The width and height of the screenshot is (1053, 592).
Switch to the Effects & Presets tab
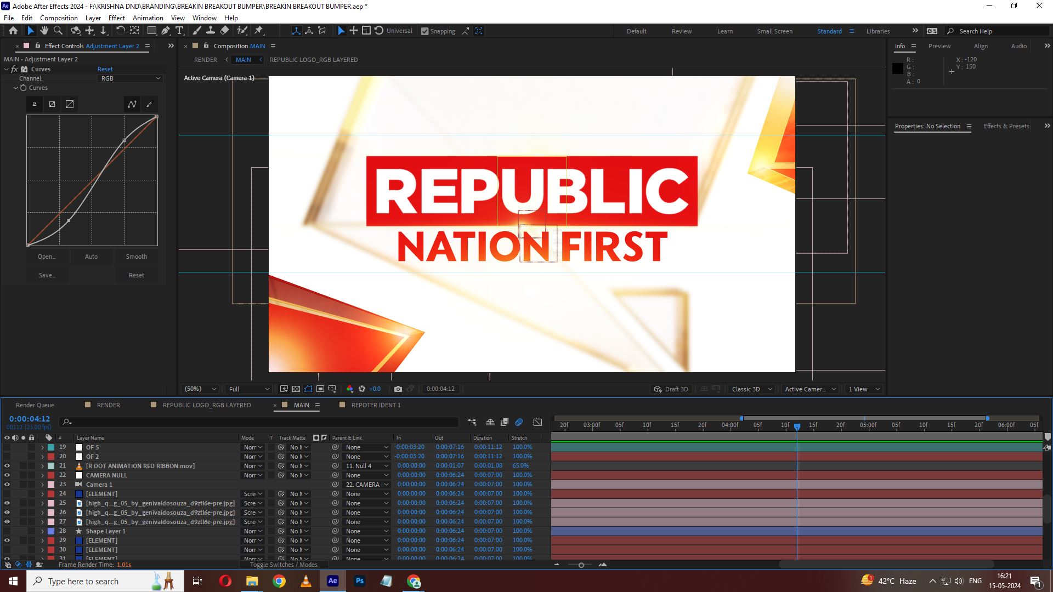click(x=1006, y=126)
